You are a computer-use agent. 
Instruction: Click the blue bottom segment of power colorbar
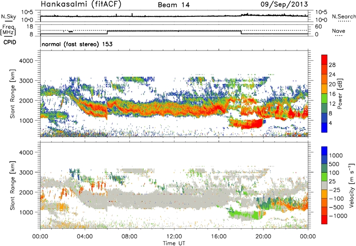coord(324,127)
